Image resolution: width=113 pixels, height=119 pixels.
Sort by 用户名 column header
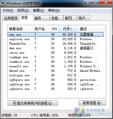41,29
